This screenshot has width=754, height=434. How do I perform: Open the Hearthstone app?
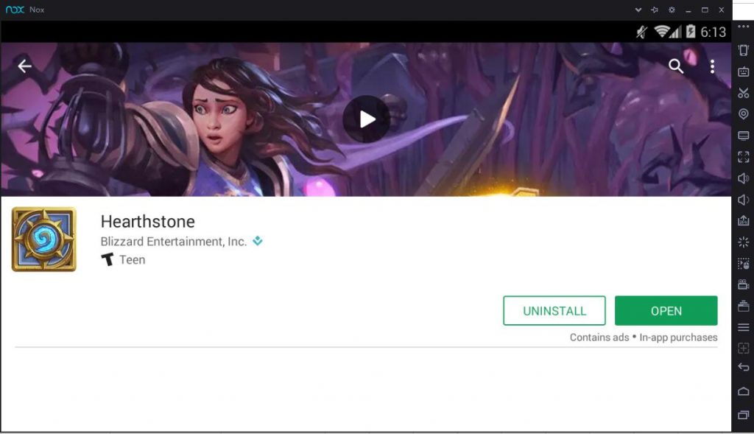666,311
